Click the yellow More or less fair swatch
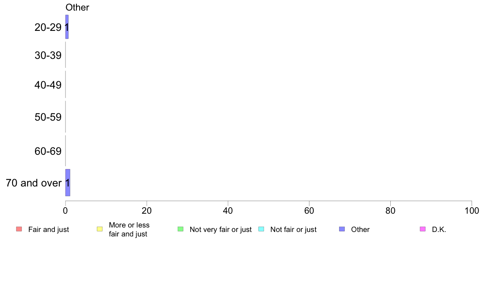The image size is (483, 299). (x=100, y=229)
